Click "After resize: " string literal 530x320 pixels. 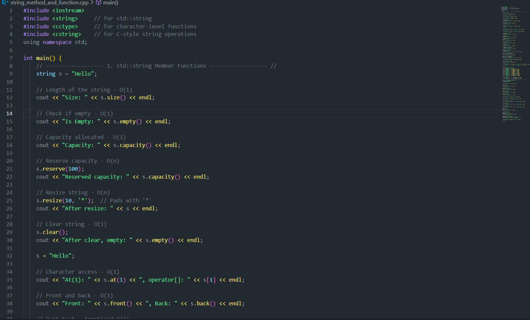(87, 209)
